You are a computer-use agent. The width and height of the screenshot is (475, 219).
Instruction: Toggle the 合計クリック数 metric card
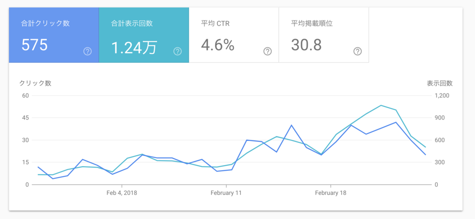(54, 35)
